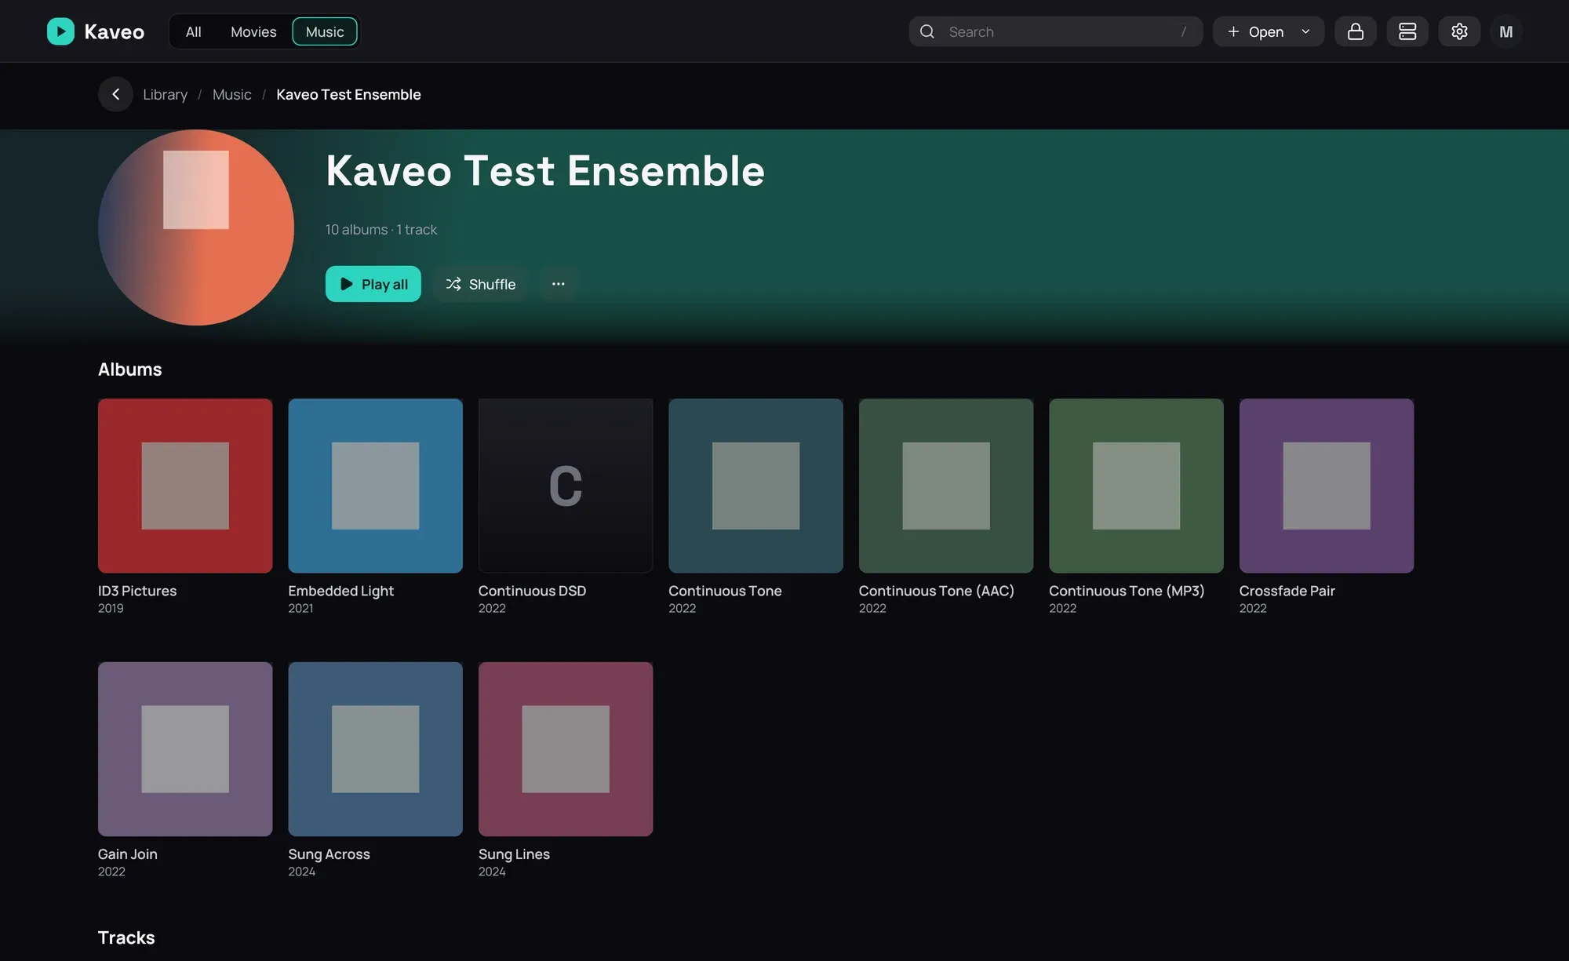Open Continuous Tone (AAC) album cover
This screenshot has height=961, width=1569.
[946, 486]
